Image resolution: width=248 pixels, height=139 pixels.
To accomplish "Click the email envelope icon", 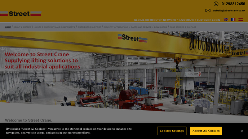I will [208, 11].
